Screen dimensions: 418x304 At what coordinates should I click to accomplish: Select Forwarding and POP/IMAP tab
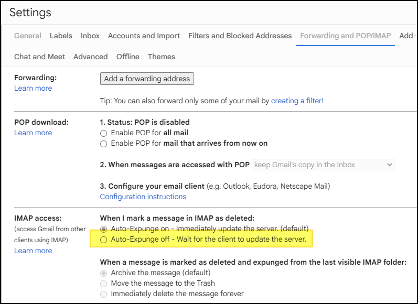345,36
